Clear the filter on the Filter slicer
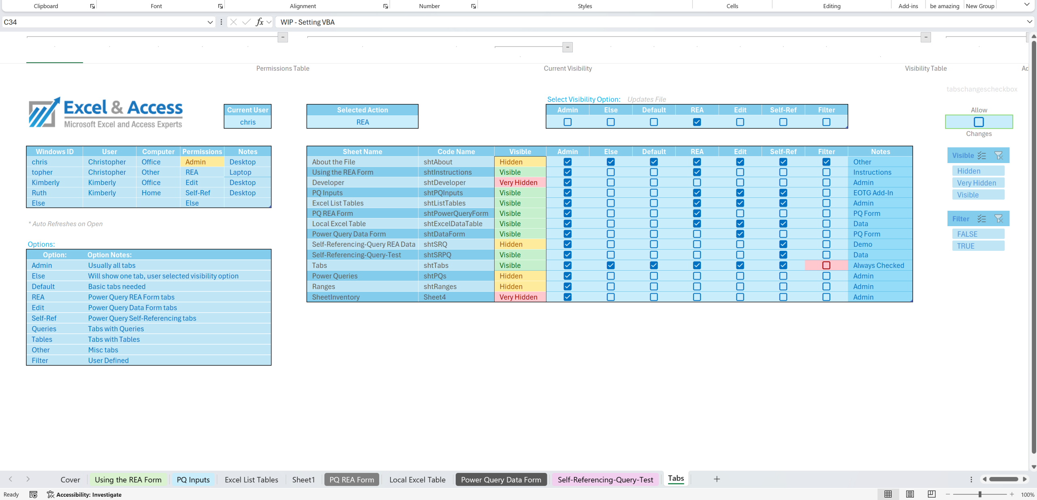 tap(999, 219)
